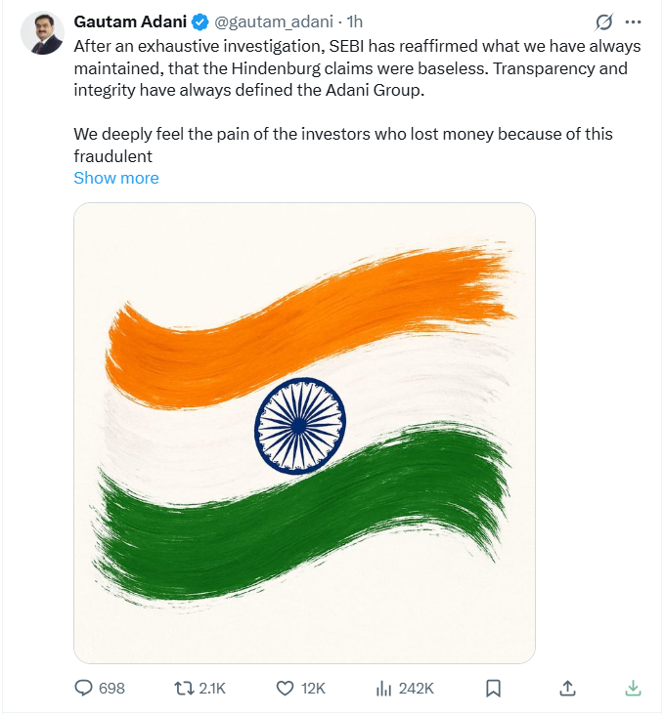The width and height of the screenshot is (664, 715).
Task: Open view analytics bar-chart icon
Action: (384, 689)
